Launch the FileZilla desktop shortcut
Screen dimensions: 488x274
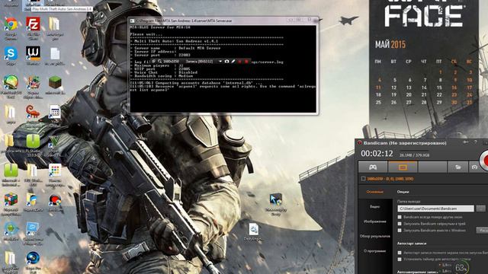33,24
